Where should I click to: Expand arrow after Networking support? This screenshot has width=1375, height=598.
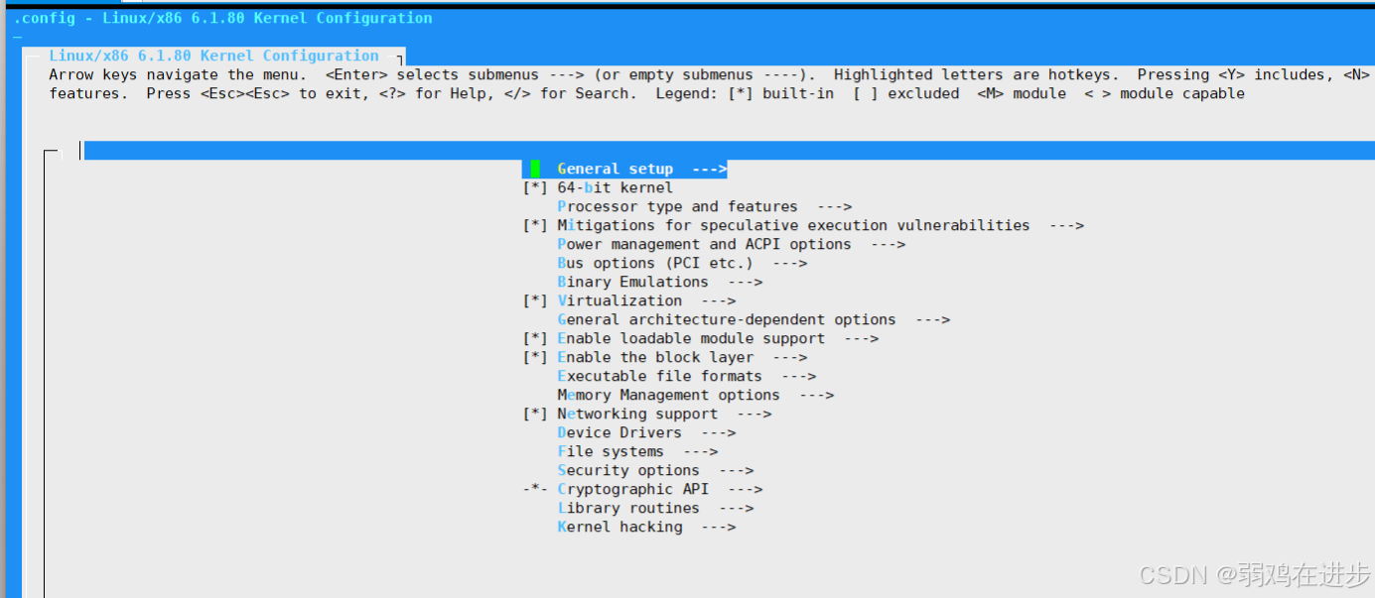(x=755, y=414)
